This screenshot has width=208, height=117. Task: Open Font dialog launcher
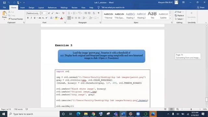[65, 23]
